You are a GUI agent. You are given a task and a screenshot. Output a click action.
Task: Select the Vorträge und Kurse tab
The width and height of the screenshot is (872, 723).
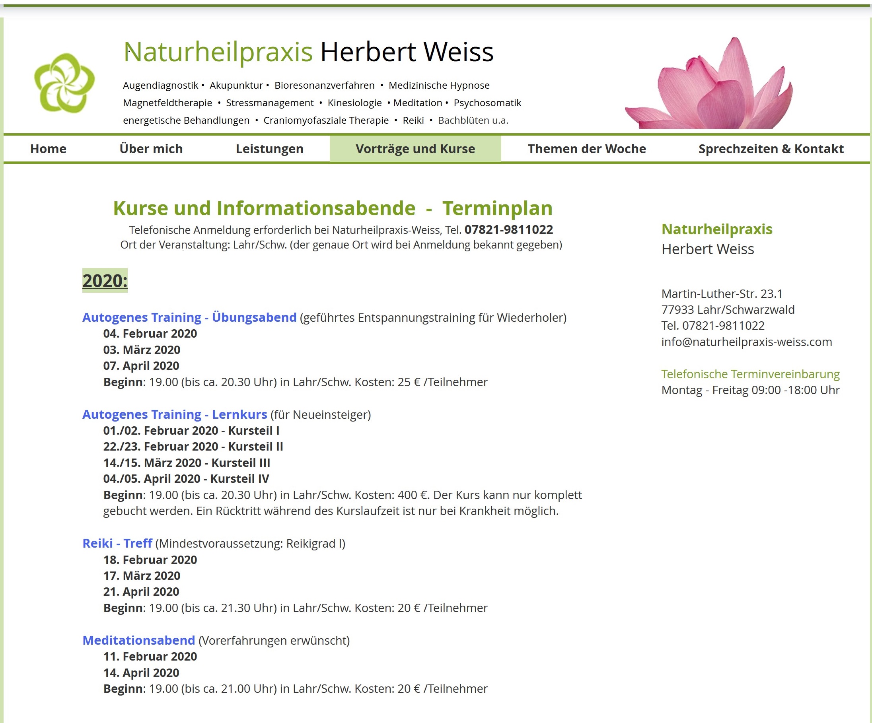pyautogui.click(x=415, y=149)
